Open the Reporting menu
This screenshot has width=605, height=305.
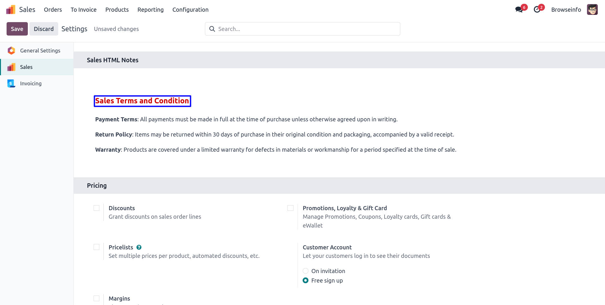(x=151, y=10)
